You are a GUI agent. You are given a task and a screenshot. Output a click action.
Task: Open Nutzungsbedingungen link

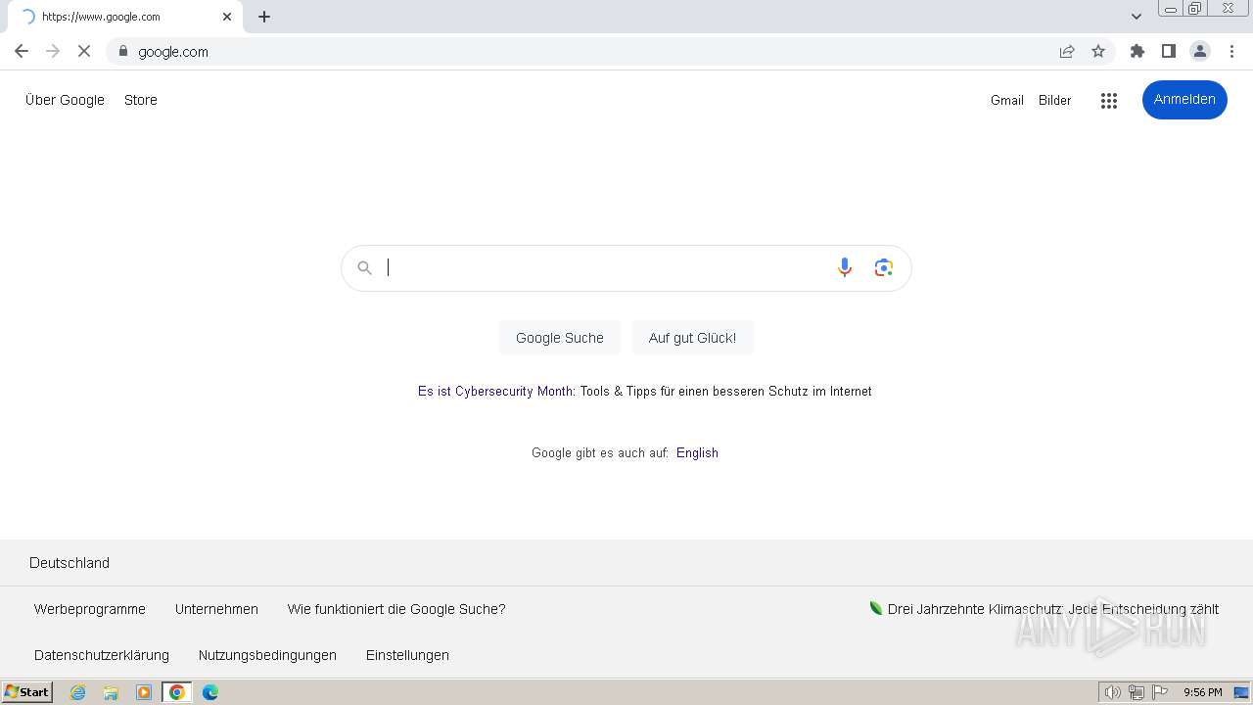coord(267,655)
